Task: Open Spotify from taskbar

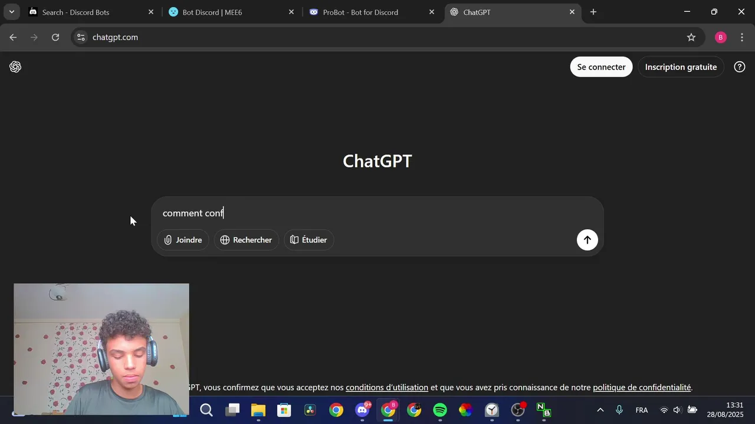Action: (x=440, y=410)
